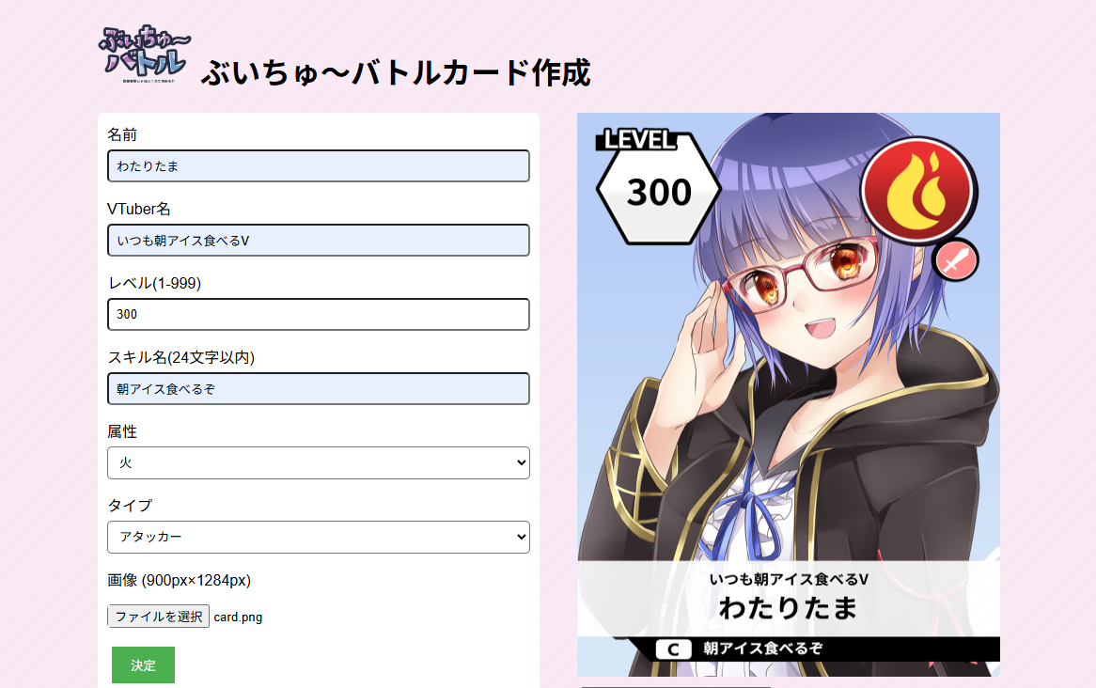Focus the スキル名 field with 朝アイス食べるぞ
The image size is (1096, 688).
click(318, 389)
